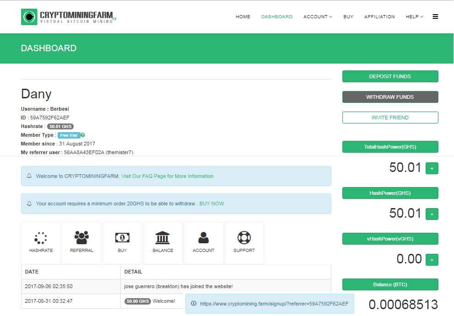The image size is (454, 316).
Task: Open the Hashrate tile
Action: (41, 243)
